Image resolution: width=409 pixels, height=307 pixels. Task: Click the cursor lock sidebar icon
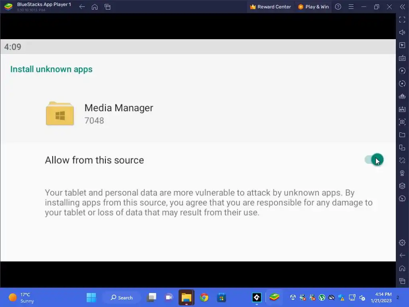(402, 45)
